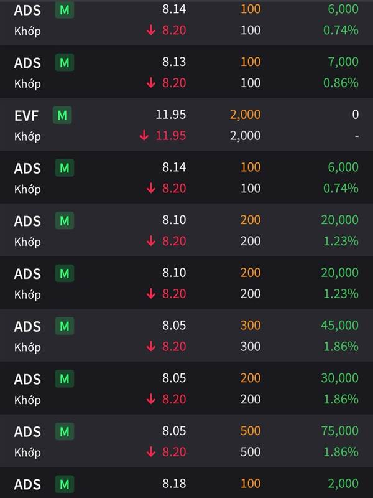This screenshot has height=498, width=373.
Task: Click the red down arrow next to 11.95
Action: pyautogui.click(x=144, y=136)
